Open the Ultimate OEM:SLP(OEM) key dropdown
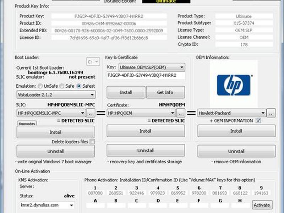 [152, 67]
